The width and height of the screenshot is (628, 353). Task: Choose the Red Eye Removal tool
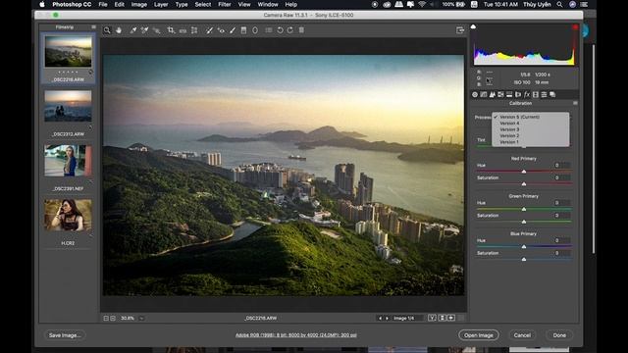point(221,30)
